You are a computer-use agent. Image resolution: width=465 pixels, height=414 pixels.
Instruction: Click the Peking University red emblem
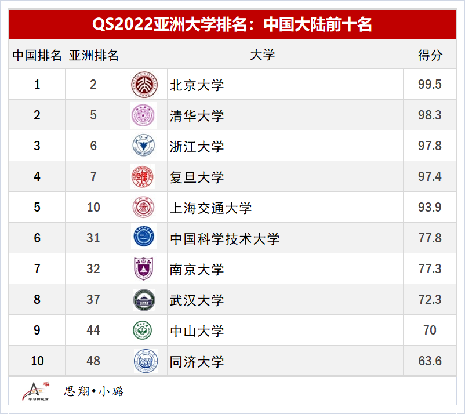pos(144,85)
